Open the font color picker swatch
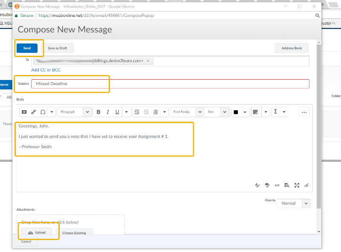This screenshot has width=341, height=252. click(237, 112)
